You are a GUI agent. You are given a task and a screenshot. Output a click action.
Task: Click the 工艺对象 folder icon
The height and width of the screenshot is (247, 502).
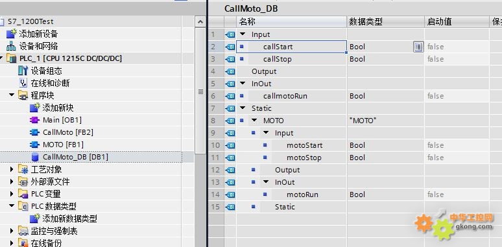tap(23, 169)
